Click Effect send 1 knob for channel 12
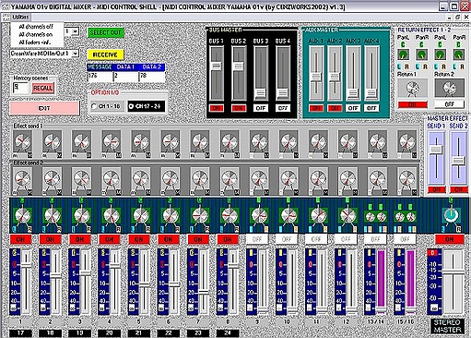This screenshot has height=338, width=471. (x=347, y=141)
